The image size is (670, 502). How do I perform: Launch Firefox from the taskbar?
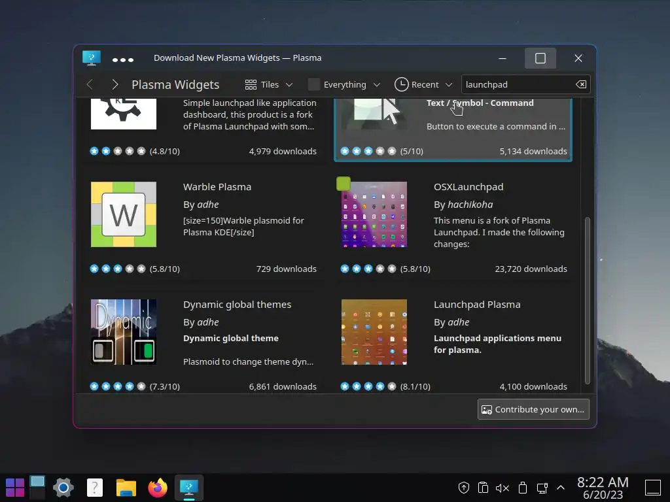pyautogui.click(x=158, y=488)
